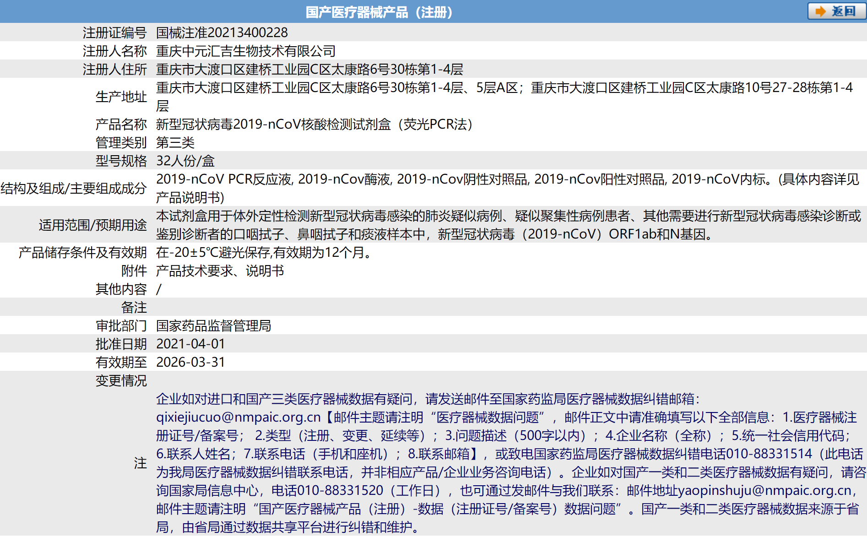Click the 结构及组成/主要组成成分 label
Screen dimensions: 867x537
(x=74, y=188)
